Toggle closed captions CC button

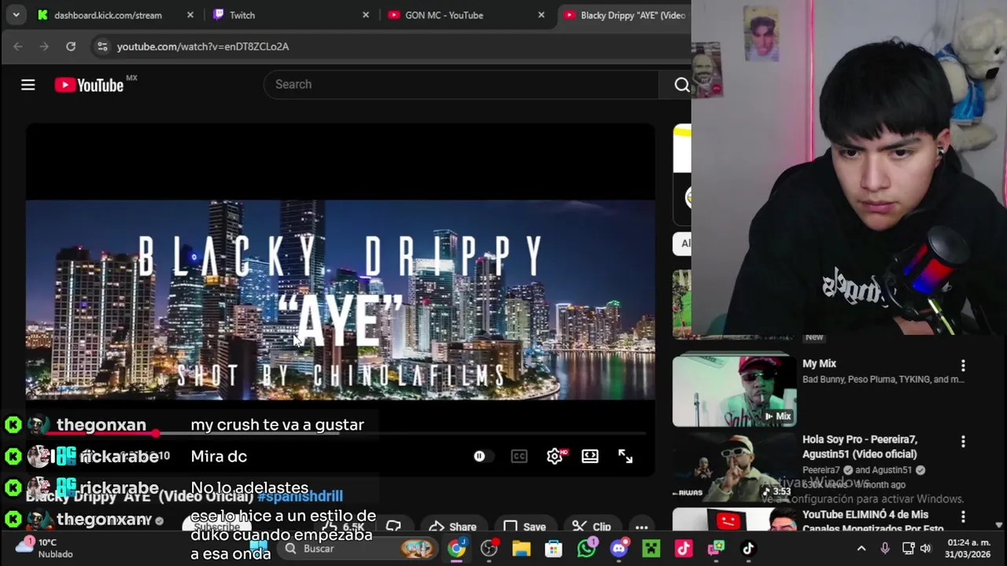click(x=519, y=456)
